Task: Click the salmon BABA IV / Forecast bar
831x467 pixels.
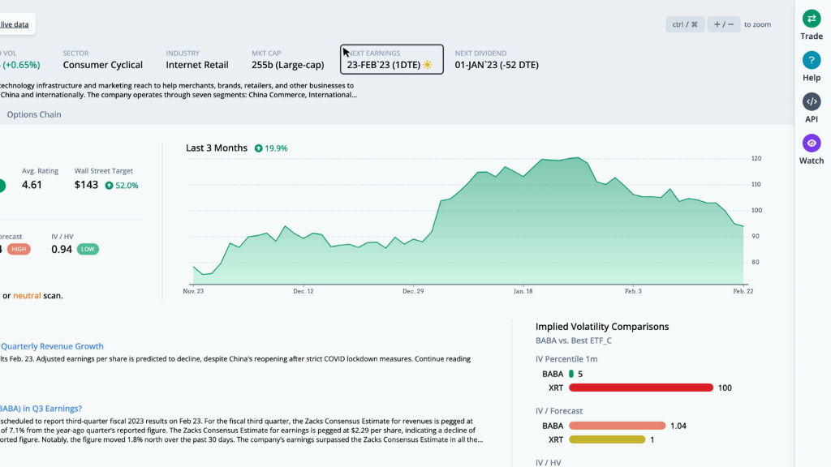Action: (617, 426)
